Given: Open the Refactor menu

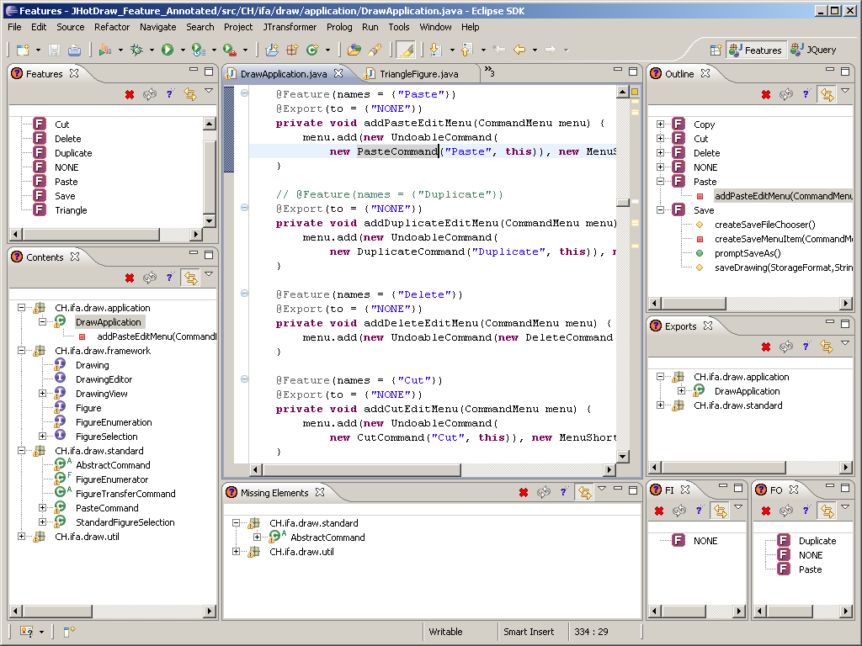Looking at the screenshot, I should tap(112, 27).
